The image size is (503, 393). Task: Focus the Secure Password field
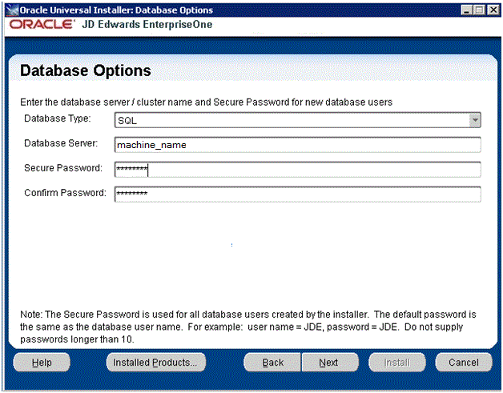click(x=297, y=169)
